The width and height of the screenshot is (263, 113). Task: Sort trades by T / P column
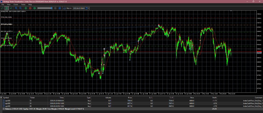click(171, 98)
